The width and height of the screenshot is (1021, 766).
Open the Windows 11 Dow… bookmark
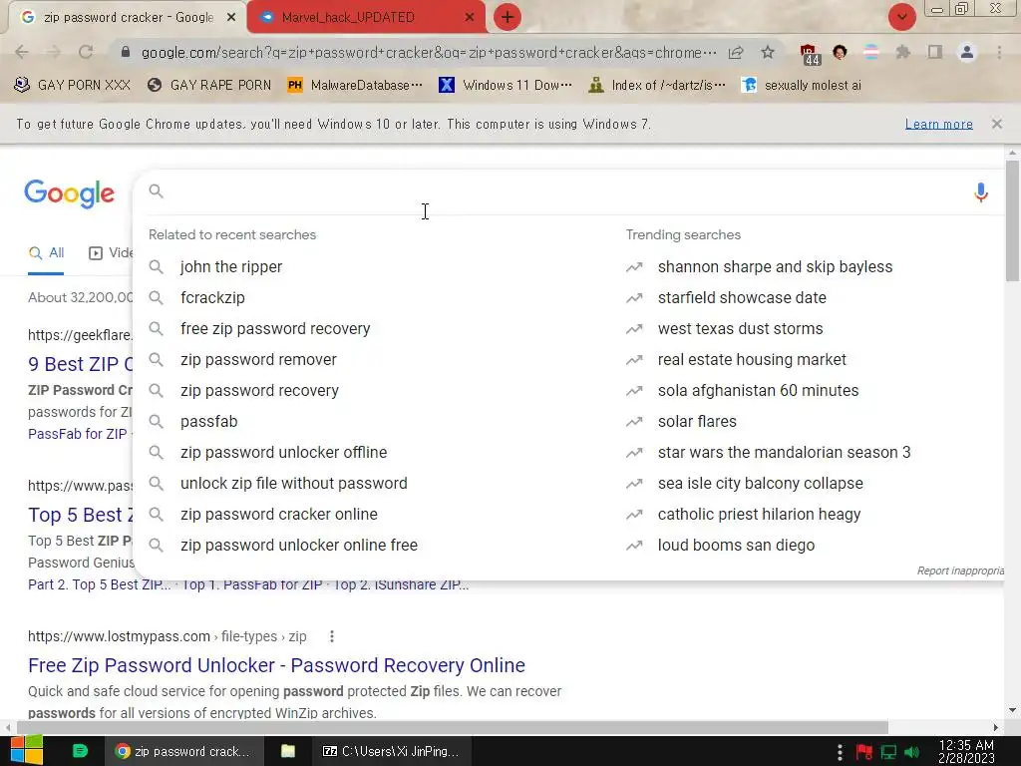click(x=506, y=86)
